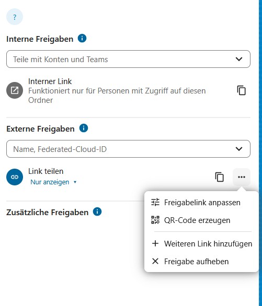262x306 pixels.
Task: Focus the Name, Federated-Cloud-ID input field
Action: pyautogui.click(x=128, y=149)
